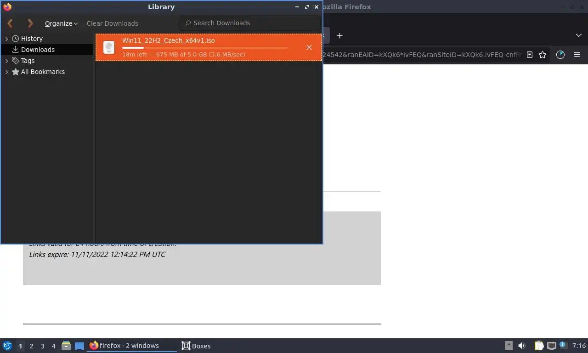Open the start menu launcher icon
This screenshot has width=588, height=353.
pyautogui.click(x=7, y=346)
